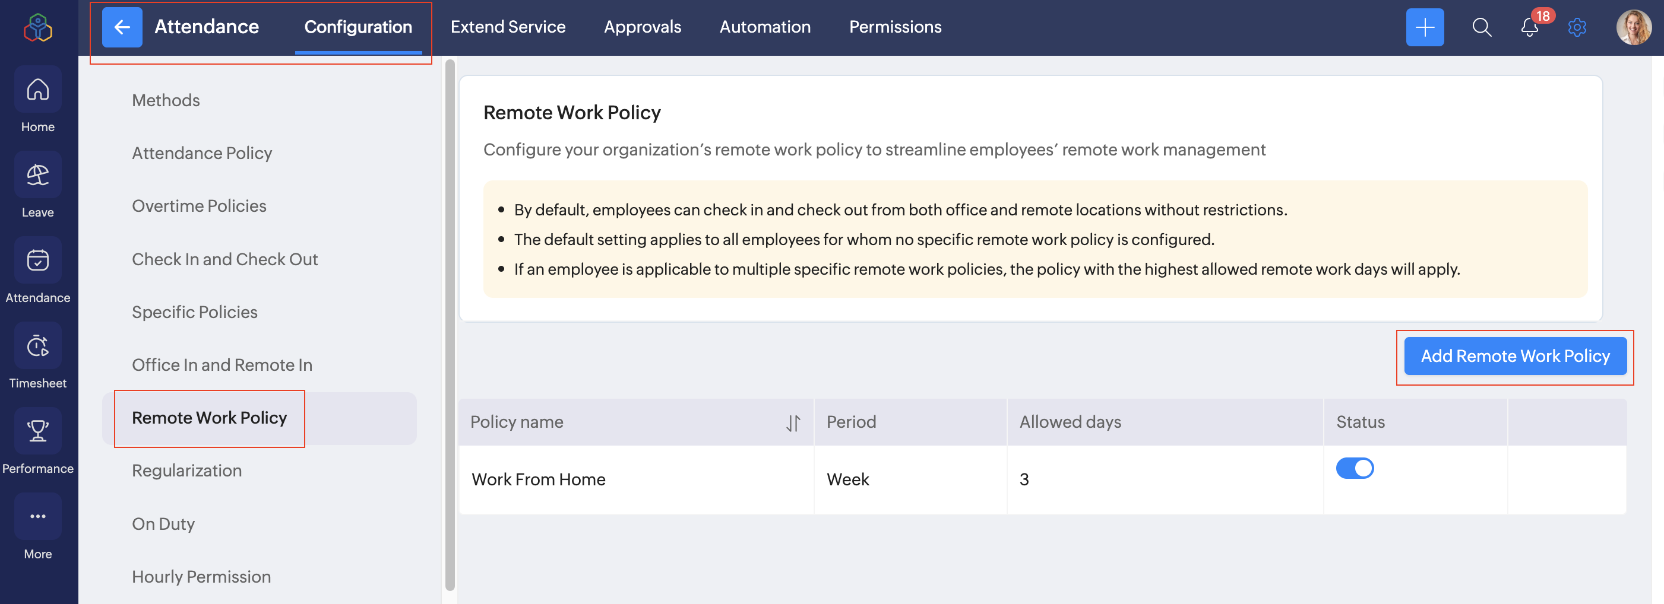Image resolution: width=1664 pixels, height=604 pixels.
Task: Click the back arrow beside Attendance
Action: (x=122, y=27)
